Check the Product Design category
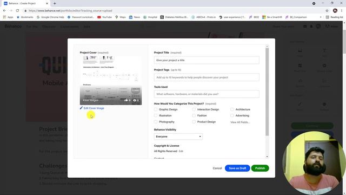 point(194,122)
